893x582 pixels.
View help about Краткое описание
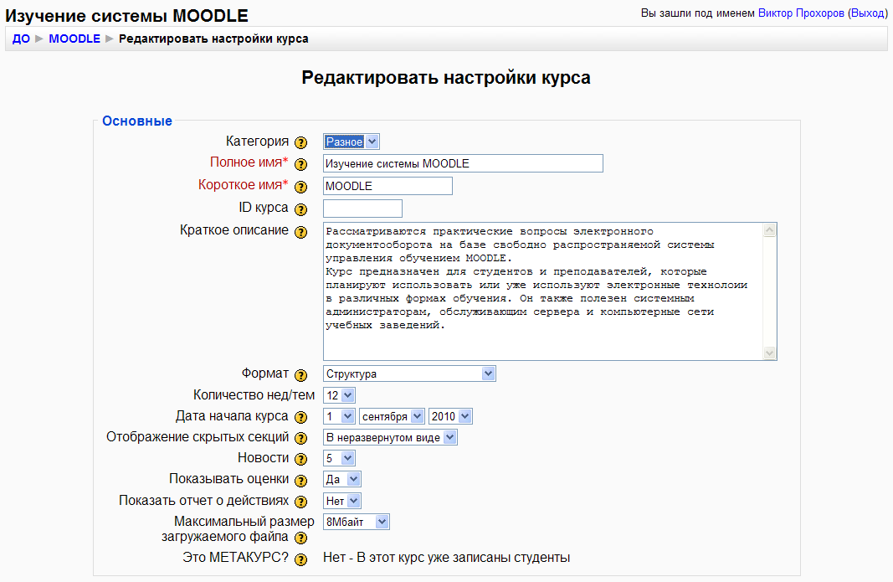point(300,232)
